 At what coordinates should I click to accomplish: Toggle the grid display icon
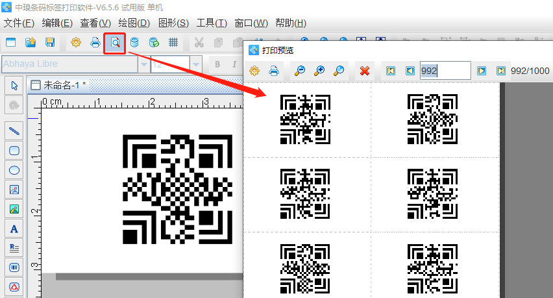(x=173, y=43)
